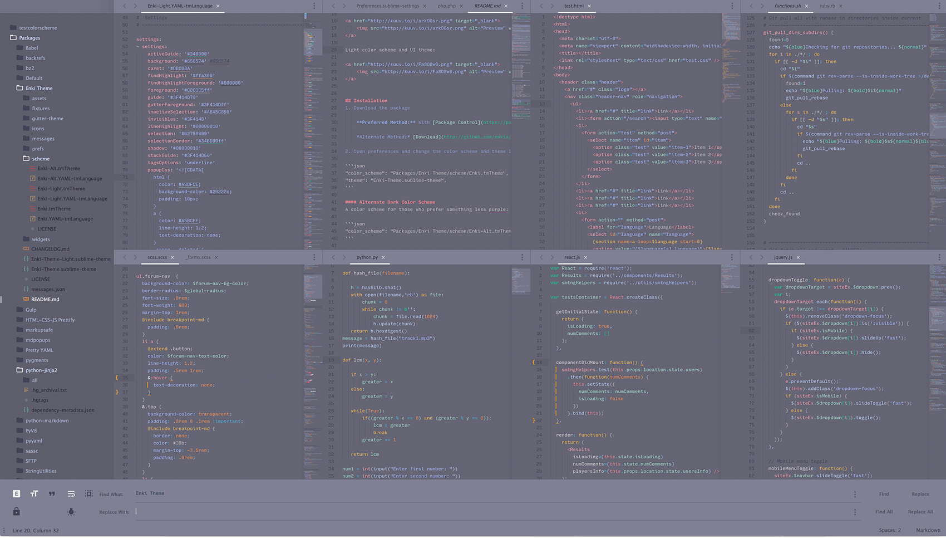Open tab menu of functions.sh pane
The height and width of the screenshot is (538, 946).
tap(940, 6)
